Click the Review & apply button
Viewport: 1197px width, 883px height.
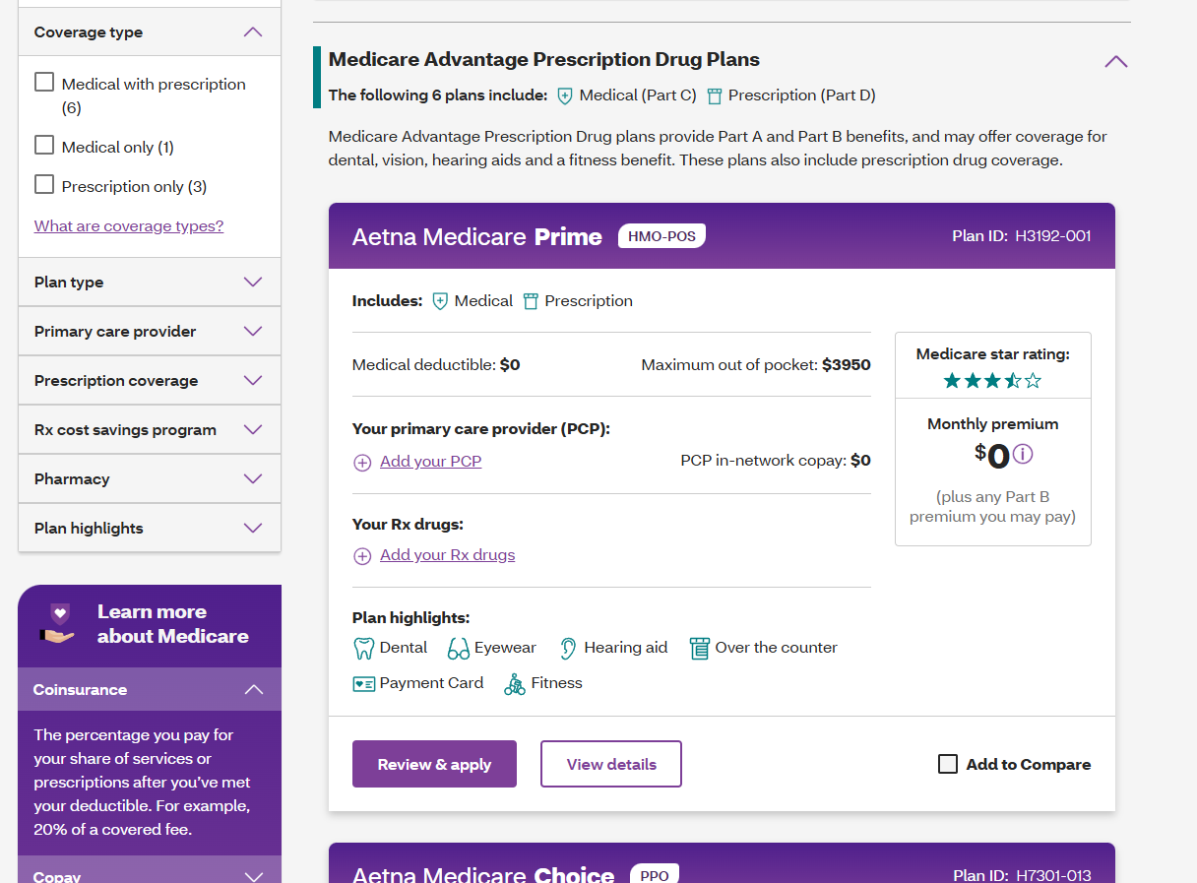tap(434, 764)
